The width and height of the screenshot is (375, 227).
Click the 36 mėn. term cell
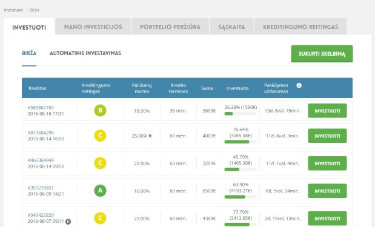point(178,111)
